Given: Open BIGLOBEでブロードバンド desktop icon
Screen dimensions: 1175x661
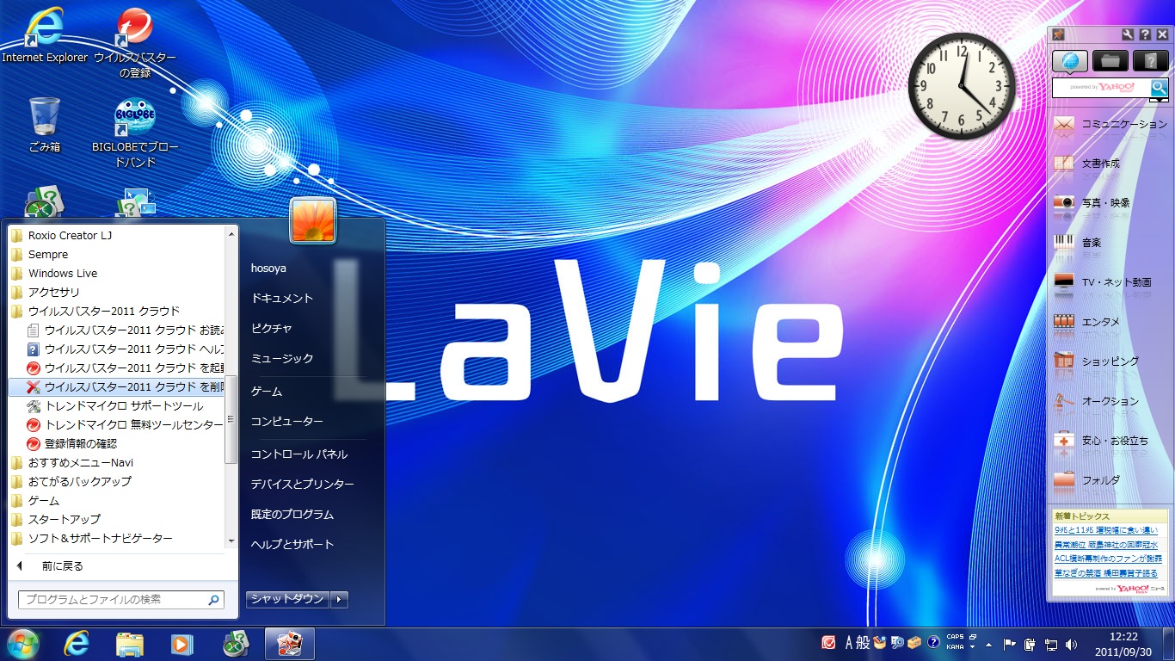Looking at the screenshot, I should pos(135,134).
